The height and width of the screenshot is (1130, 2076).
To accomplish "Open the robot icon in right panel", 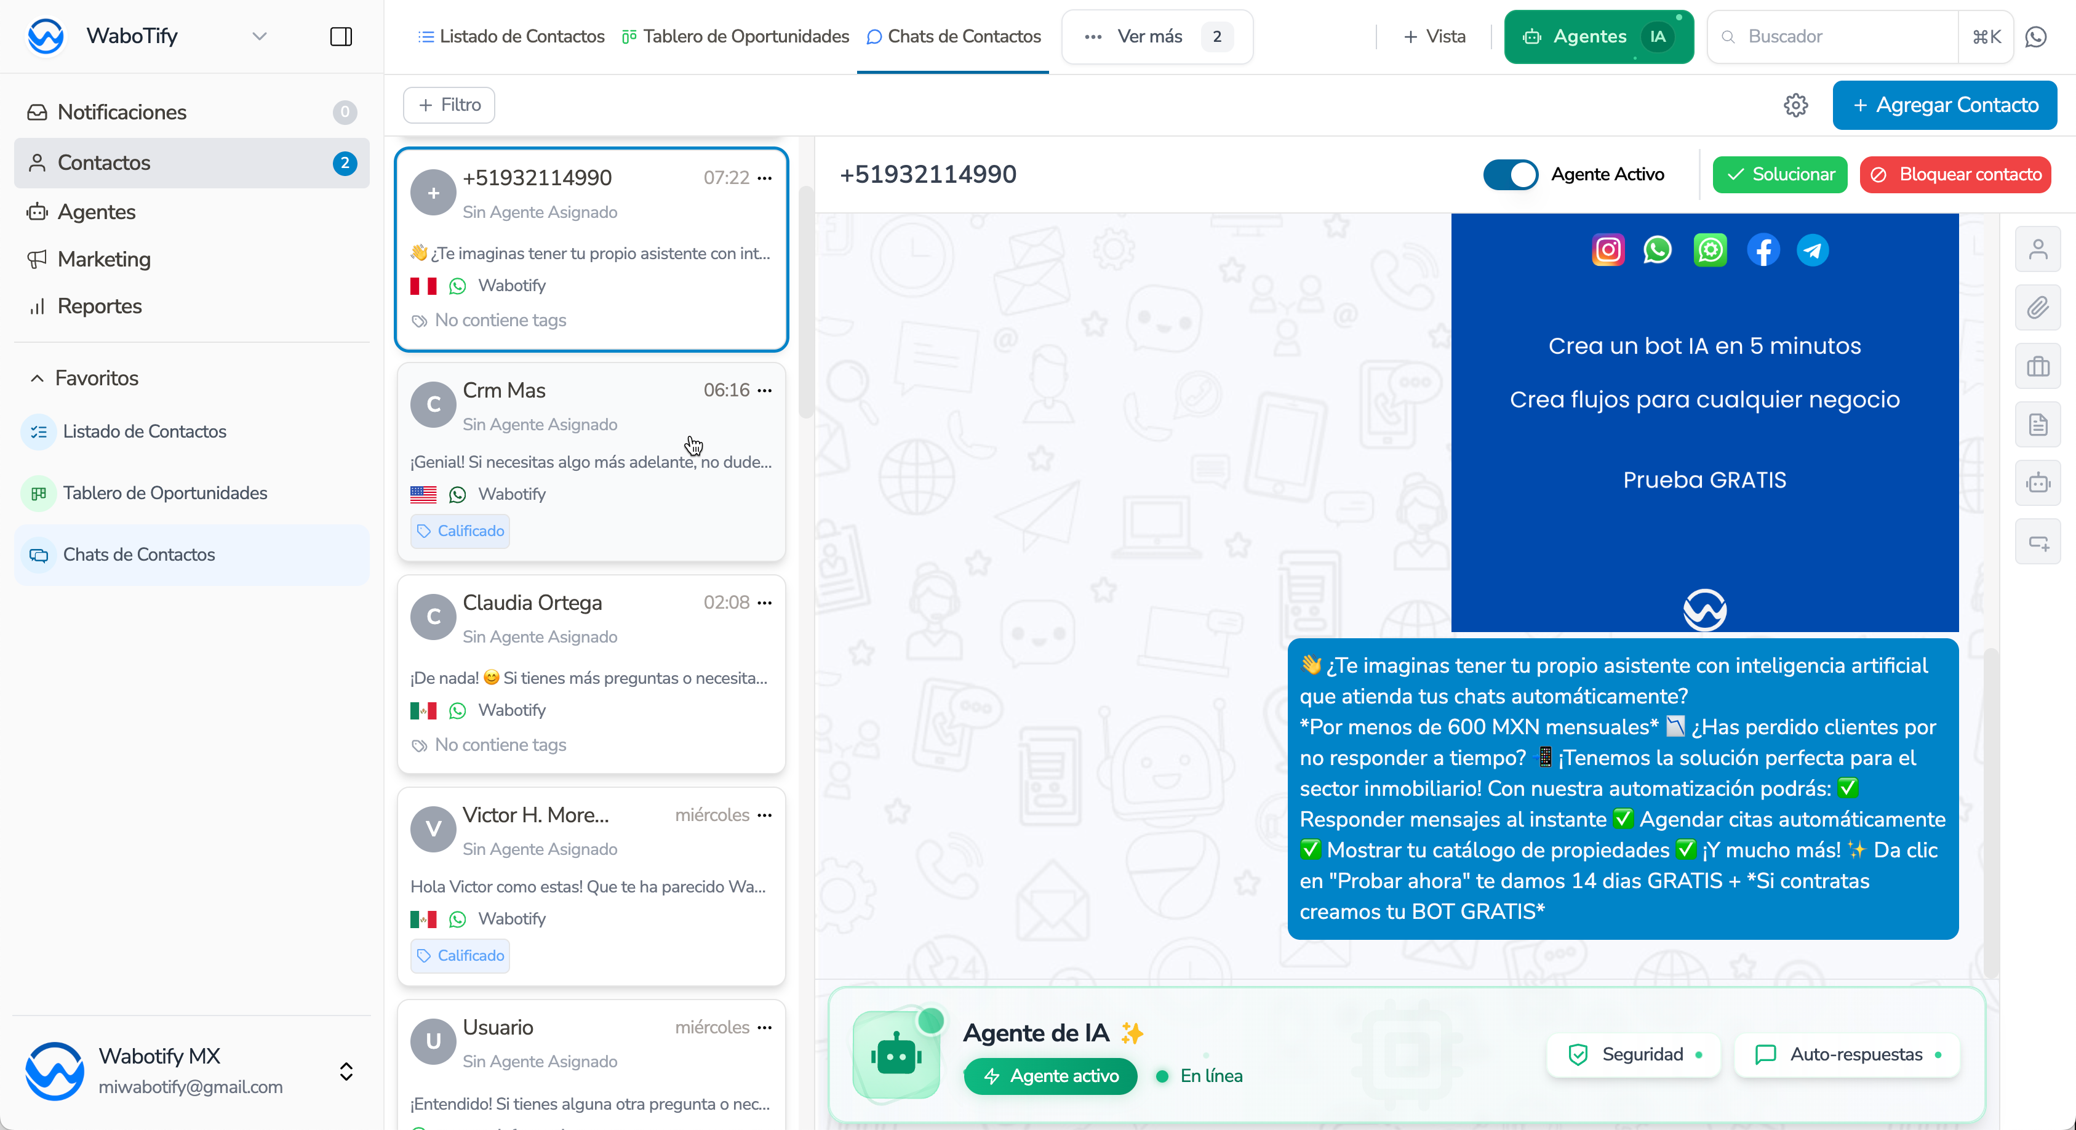I will click(x=2038, y=483).
